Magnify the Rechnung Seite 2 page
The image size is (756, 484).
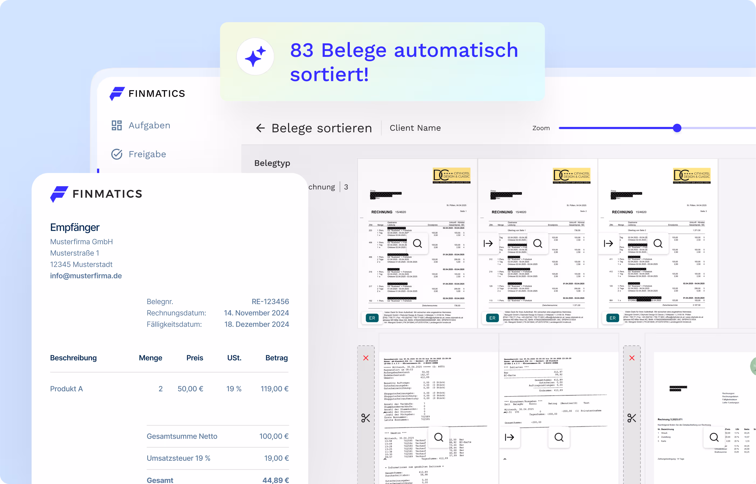coord(538,243)
